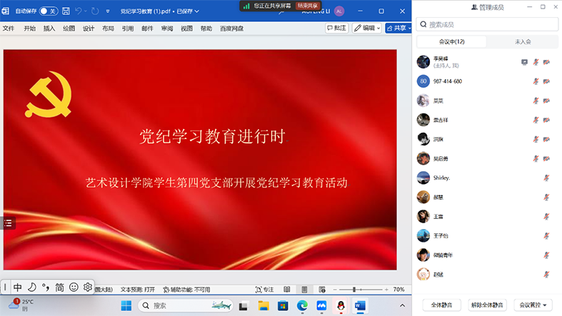
Task: Undo the last action in Word
Action: coord(78,11)
